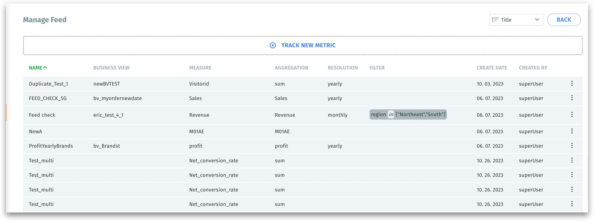This screenshot has width=594, height=221.
Task: Sort the table by Business View column
Action: (111, 68)
